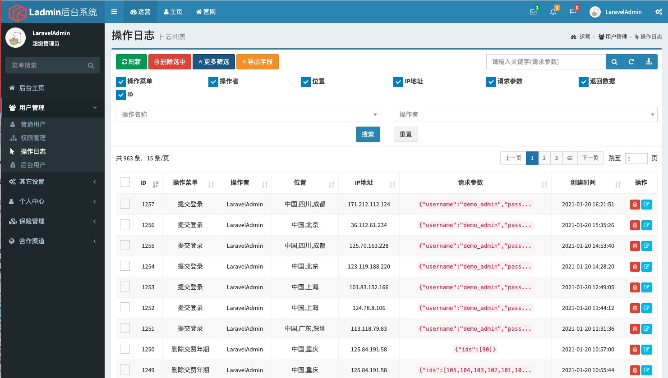Open the settings gears icon in header
The height and width of the screenshot is (378, 668).
pos(659,12)
